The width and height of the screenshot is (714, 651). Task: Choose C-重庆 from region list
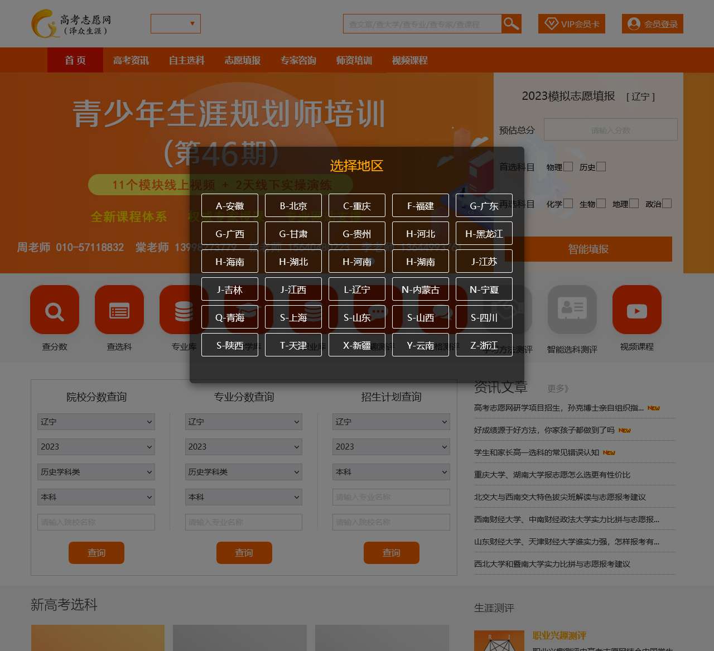357,205
